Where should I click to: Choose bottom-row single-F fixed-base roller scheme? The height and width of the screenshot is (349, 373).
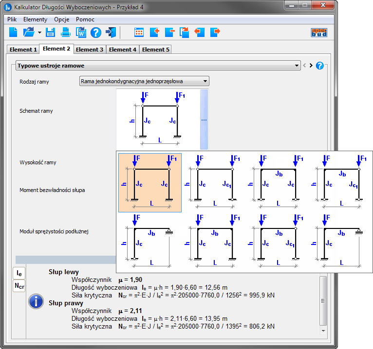[340, 242]
